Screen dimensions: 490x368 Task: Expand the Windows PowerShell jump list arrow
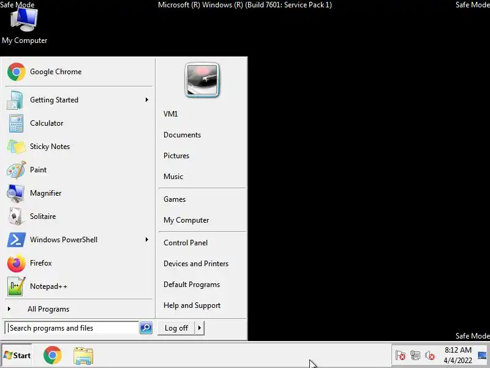click(x=146, y=240)
